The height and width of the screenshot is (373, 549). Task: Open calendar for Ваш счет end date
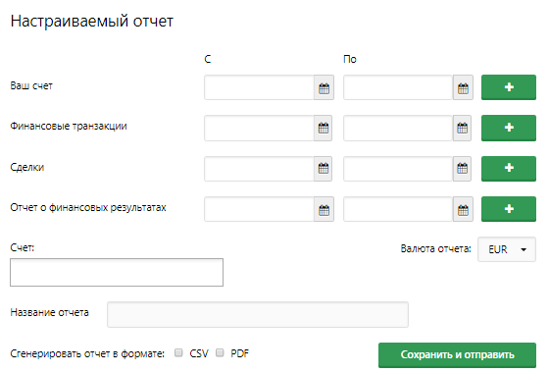(463, 87)
